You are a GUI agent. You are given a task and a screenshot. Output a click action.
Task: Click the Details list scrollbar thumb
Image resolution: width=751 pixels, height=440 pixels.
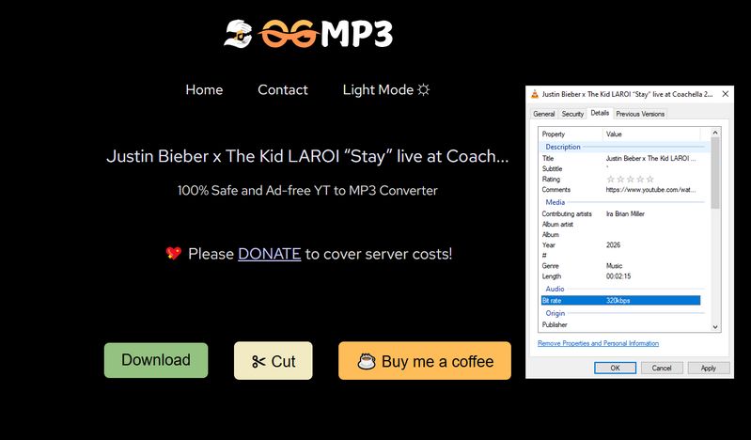[x=715, y=173]
